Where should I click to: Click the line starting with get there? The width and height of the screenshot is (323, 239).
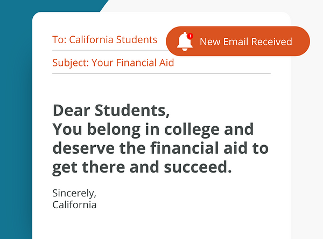(142, 167)
